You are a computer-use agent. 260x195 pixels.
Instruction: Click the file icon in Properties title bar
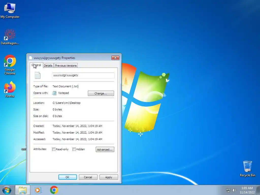coord(30,58)
